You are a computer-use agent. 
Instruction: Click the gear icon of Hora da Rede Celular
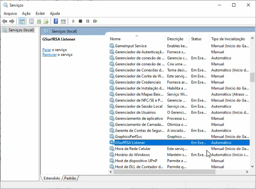(x=112, y=148)
